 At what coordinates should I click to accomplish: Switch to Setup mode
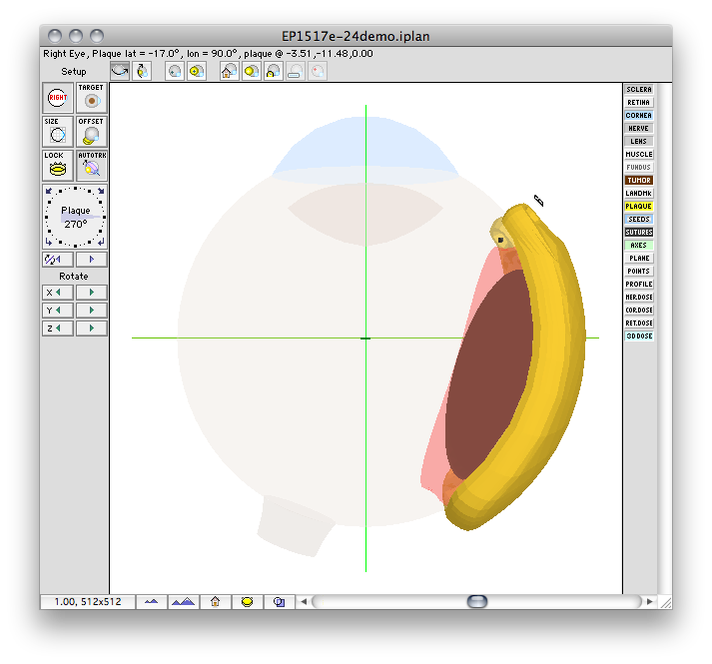pyautogui.click(x=74, y=72)
